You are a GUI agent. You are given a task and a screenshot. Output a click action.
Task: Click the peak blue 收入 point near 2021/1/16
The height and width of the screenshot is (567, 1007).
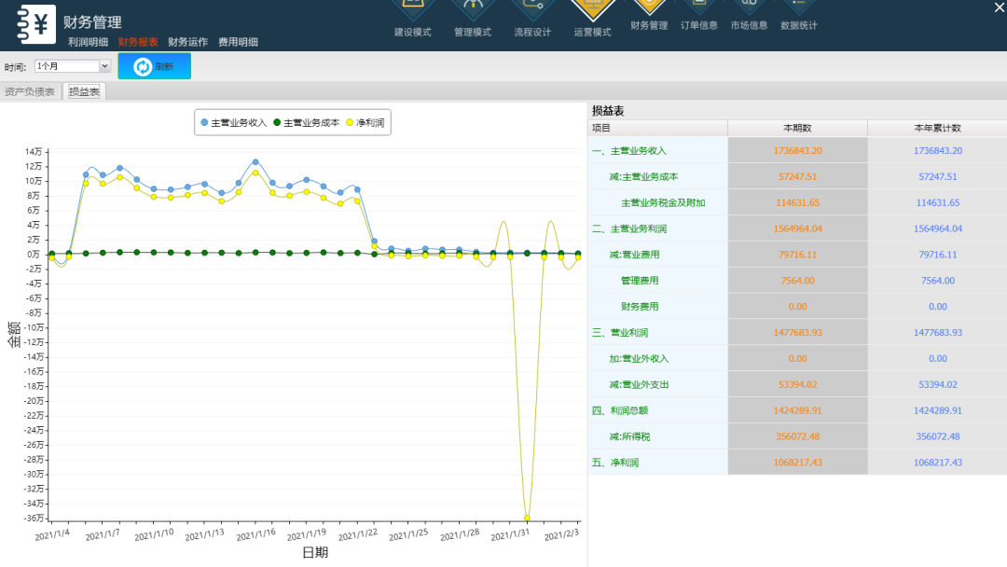click(x=255, y=162)
